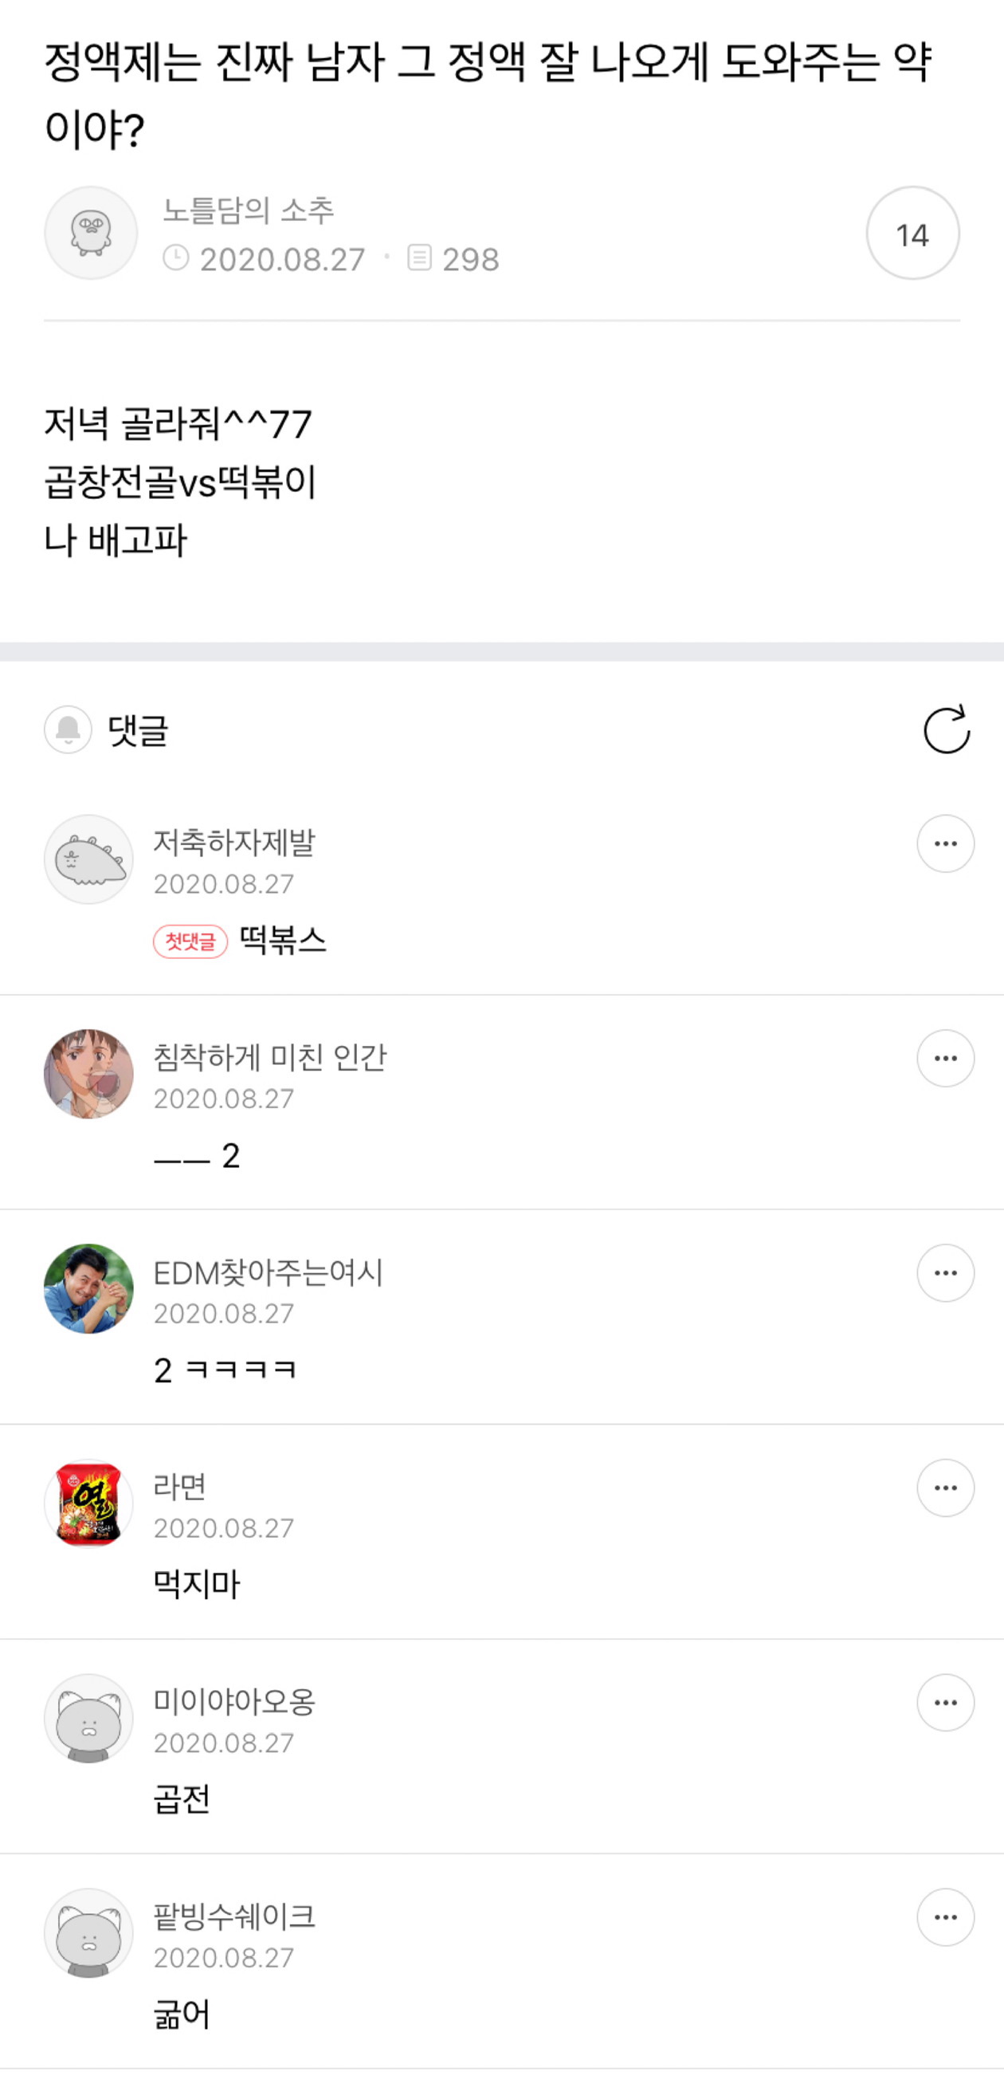The image size is (1004, 2091).
Task: Open more options for 라면's comment
Action: (946, 1488)
